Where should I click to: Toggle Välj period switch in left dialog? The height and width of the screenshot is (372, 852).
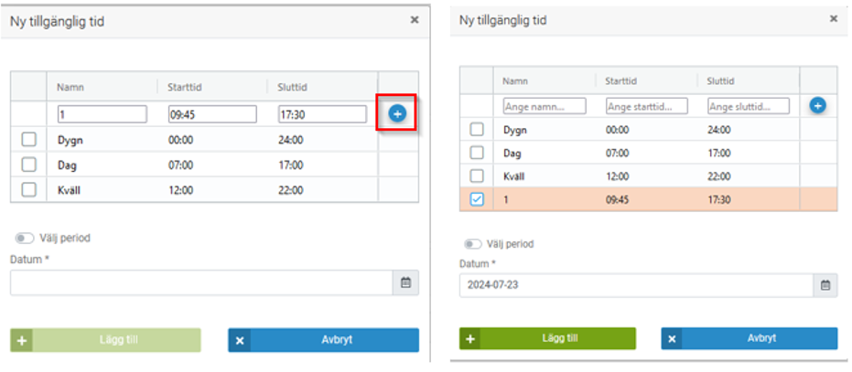click(x=25, y=238)
